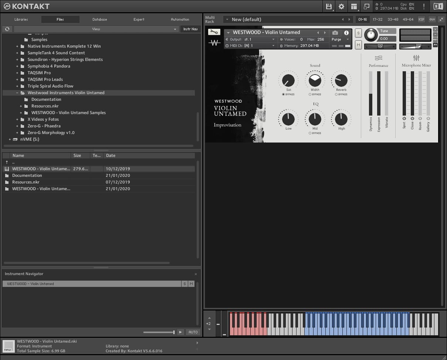Toggle the Mid EQ BYPASS radio button

(310, 133)
